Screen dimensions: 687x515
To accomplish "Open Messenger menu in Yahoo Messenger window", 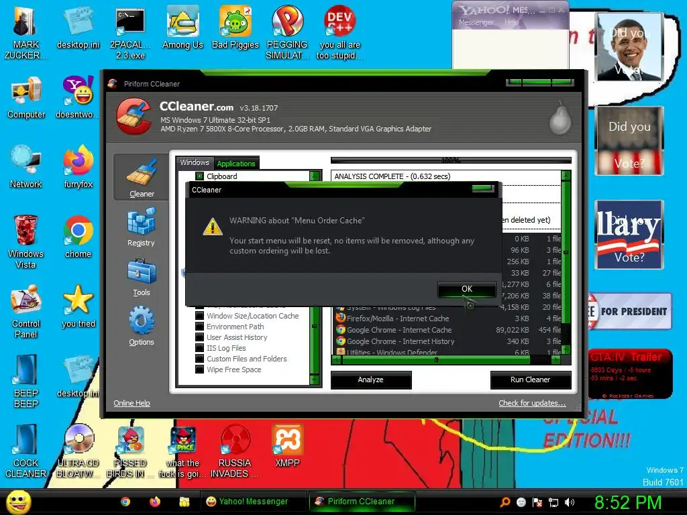I will (476, 22).
